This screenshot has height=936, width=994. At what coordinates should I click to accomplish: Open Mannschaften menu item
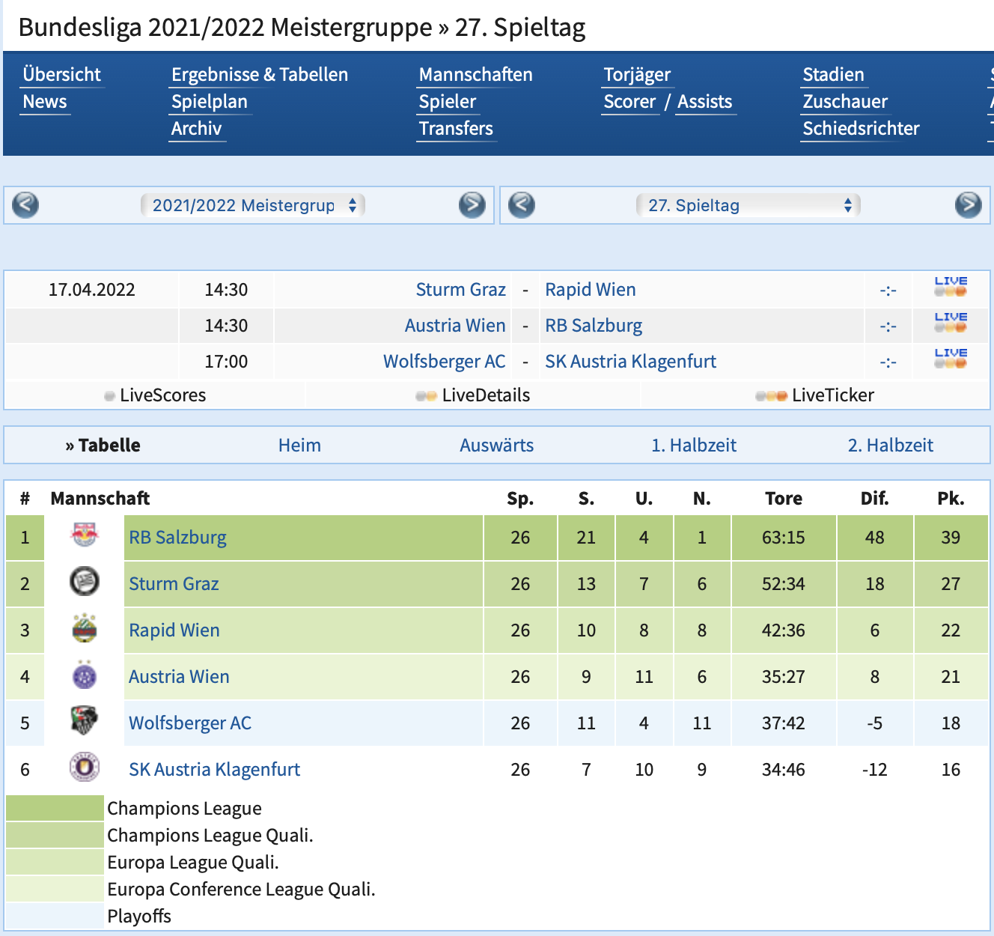[476, 75]
